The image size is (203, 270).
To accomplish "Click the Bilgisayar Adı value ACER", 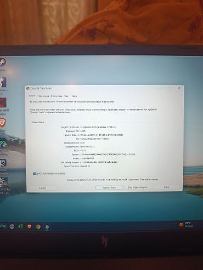I will pos(83,131).
